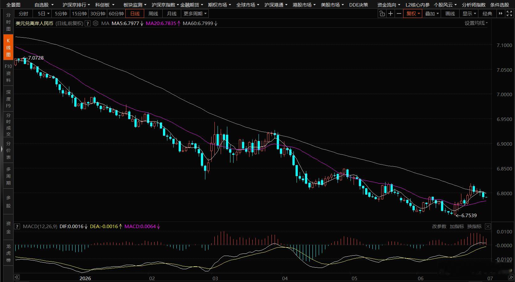Open 资金 sidebar view

click(x=8, y=227)
